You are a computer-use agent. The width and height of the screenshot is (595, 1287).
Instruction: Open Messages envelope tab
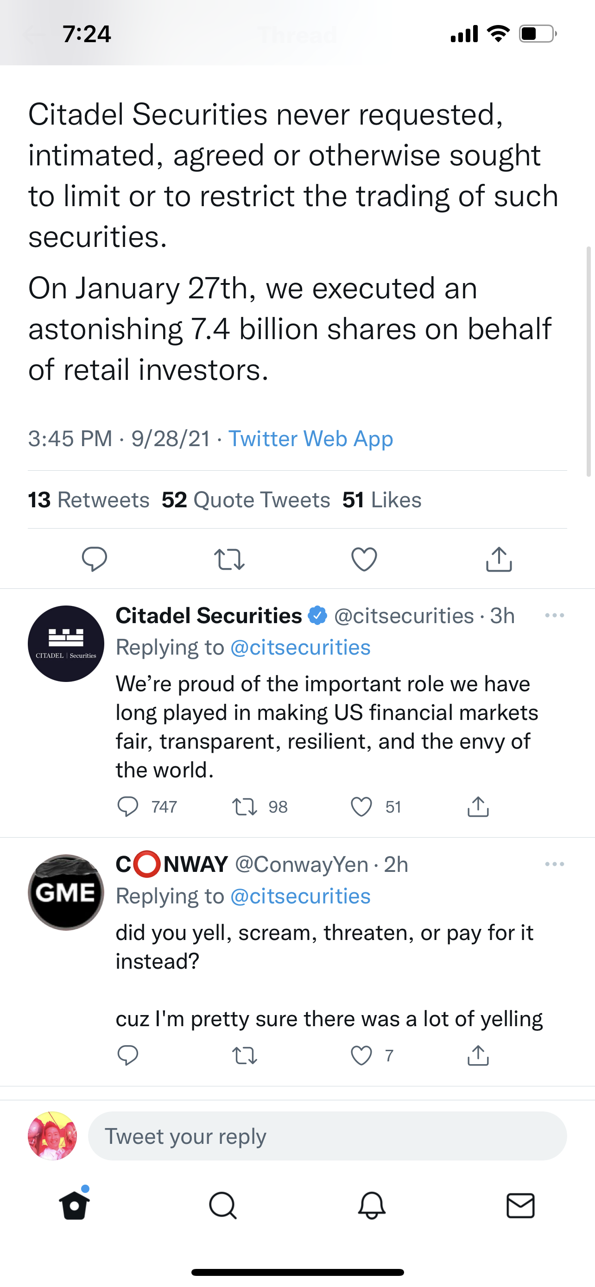point(520,1206)
